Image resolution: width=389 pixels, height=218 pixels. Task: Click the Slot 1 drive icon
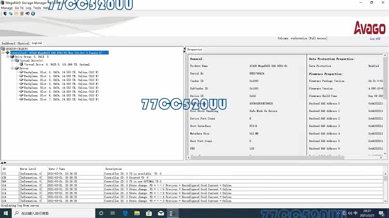click(21, 76)
